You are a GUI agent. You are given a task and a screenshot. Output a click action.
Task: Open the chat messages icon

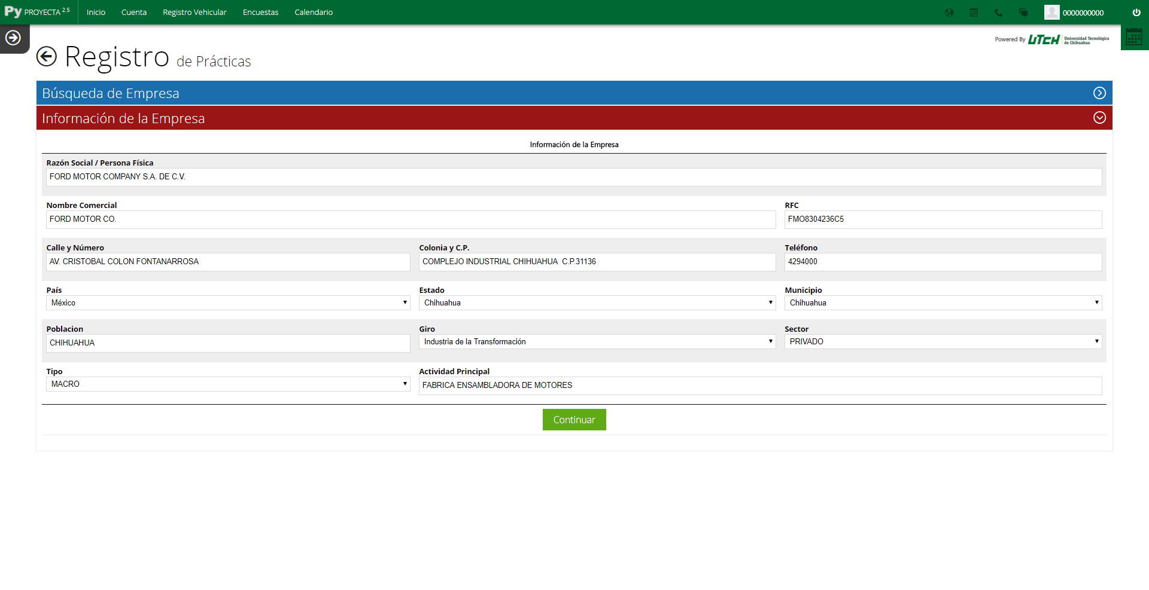click(1023, 13)
